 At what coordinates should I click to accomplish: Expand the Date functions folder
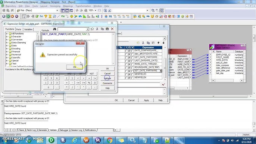[7, 46]
